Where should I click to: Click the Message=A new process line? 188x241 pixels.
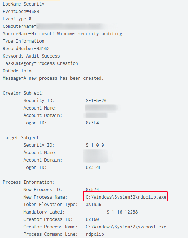tap(53, 78)
